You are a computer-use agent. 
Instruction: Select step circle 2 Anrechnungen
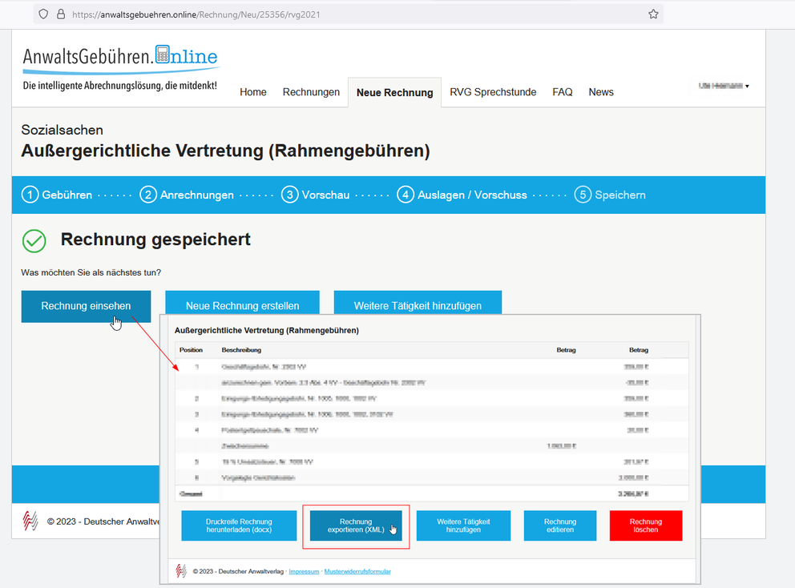coord(147,195)
